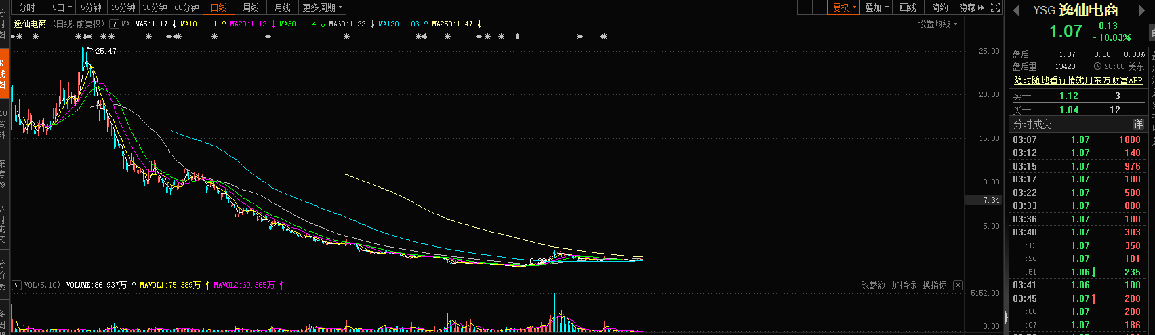
Task: Close the volume indicator panel
Action: point(958,285)
